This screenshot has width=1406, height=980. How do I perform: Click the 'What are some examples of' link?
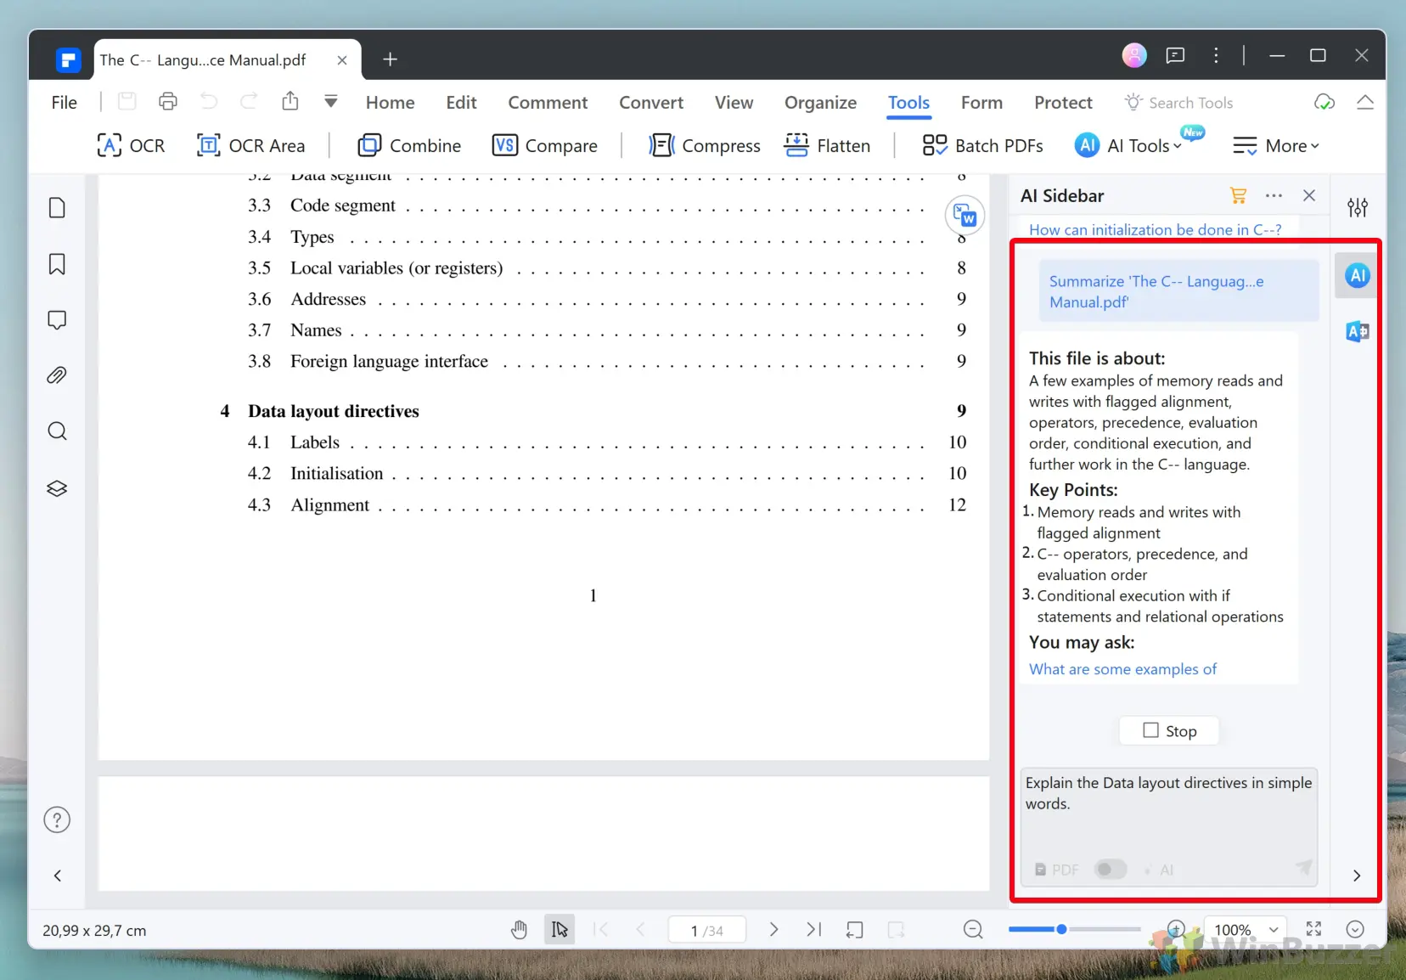[1122, 669]
